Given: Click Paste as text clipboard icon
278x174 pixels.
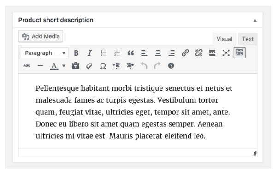Looking at the screenshot, I should pyautogui.click(x=76, y=66).
